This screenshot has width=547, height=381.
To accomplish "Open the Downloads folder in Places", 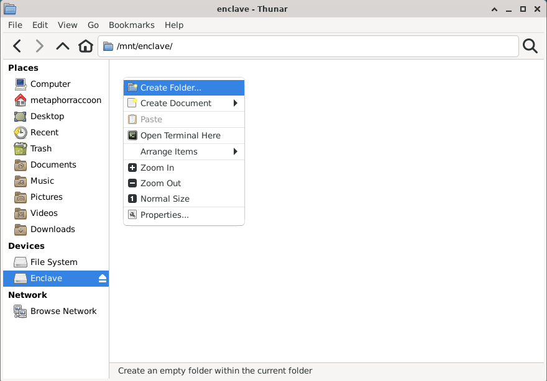I will tap(52, 229).
